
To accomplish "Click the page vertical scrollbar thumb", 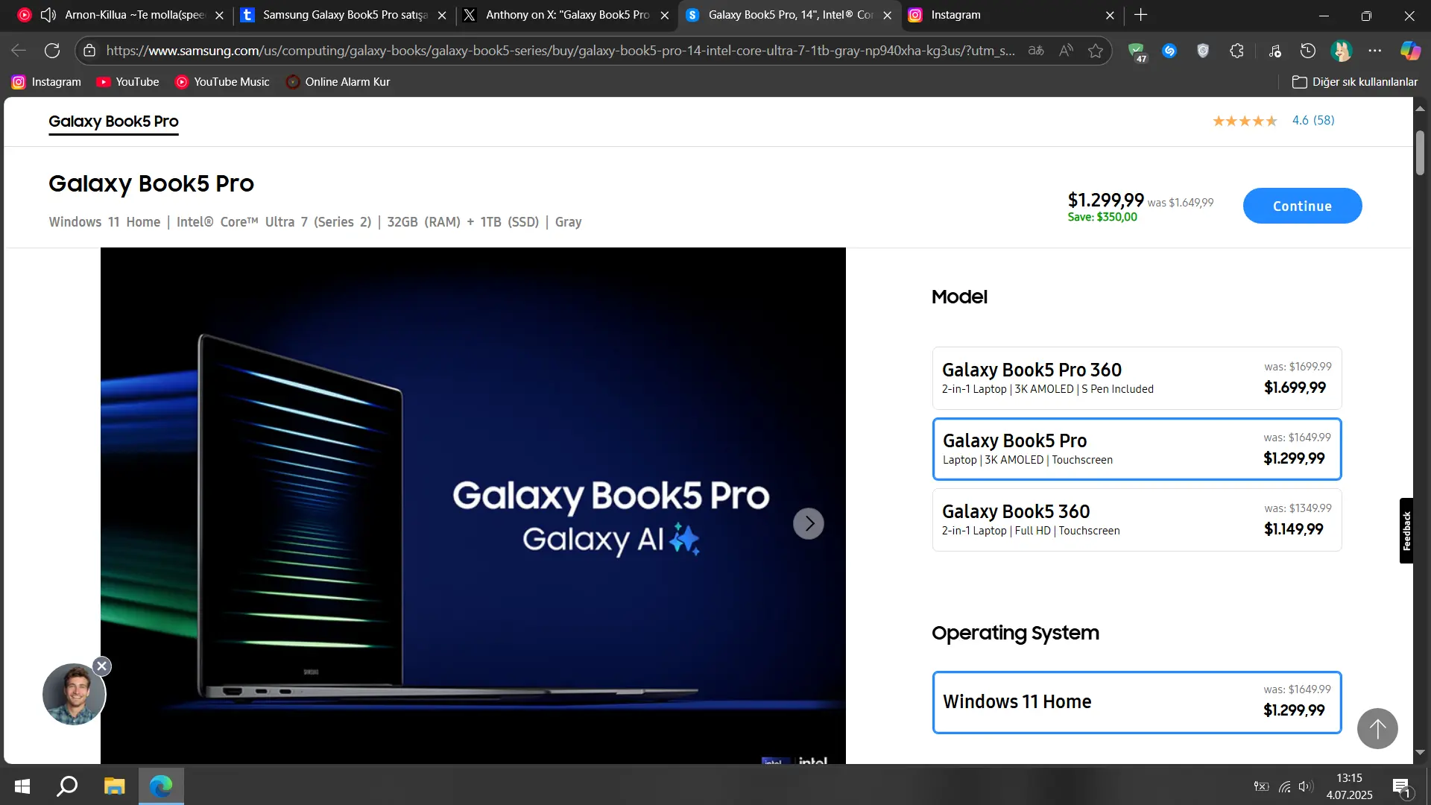I will (1421, 153).
